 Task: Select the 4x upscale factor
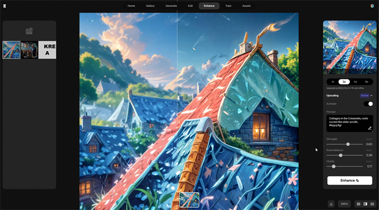click(355, 82)
